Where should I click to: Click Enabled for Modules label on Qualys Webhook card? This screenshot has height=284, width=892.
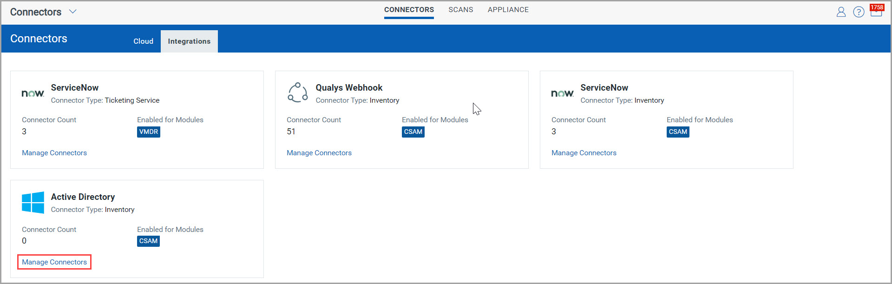click(435, 120)
